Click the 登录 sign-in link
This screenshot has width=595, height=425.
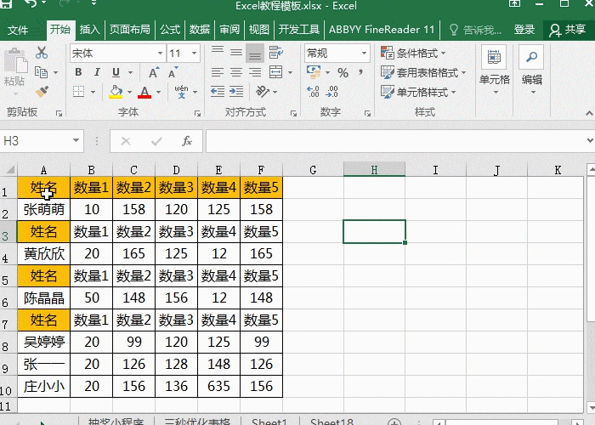click(524, 30)
